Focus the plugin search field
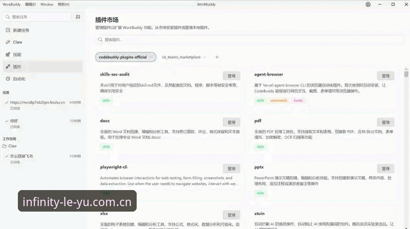Image resolution: width=410 pixels, height=229 pixels. tap(249, 40)
